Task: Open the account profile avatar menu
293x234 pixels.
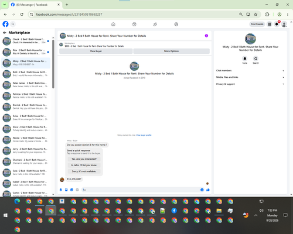Action: pyautogui.click(x=284, y=24)
